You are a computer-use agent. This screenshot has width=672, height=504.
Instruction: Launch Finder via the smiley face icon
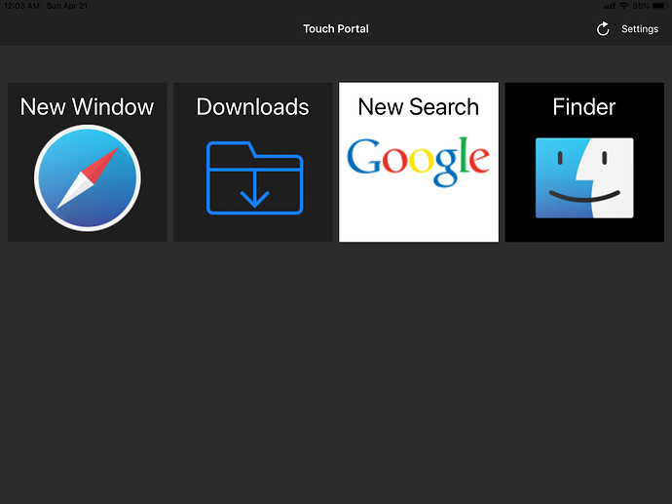point(584,177)
